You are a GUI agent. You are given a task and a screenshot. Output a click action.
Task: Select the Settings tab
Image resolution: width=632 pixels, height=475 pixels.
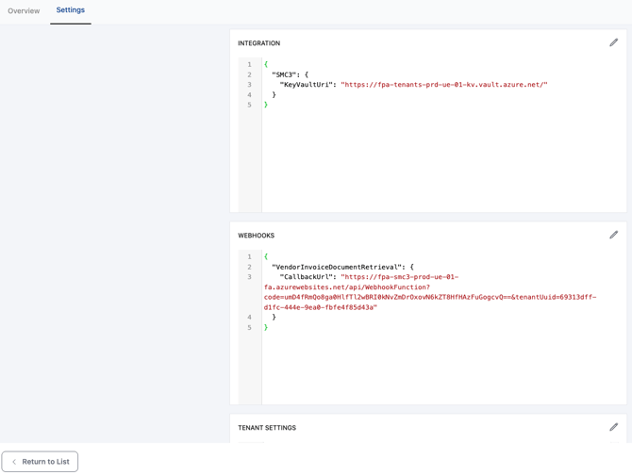pyautogui.click(x=70, y=10)
